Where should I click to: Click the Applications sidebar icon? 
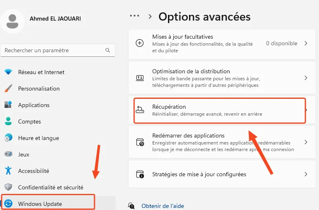coord(8,105)
